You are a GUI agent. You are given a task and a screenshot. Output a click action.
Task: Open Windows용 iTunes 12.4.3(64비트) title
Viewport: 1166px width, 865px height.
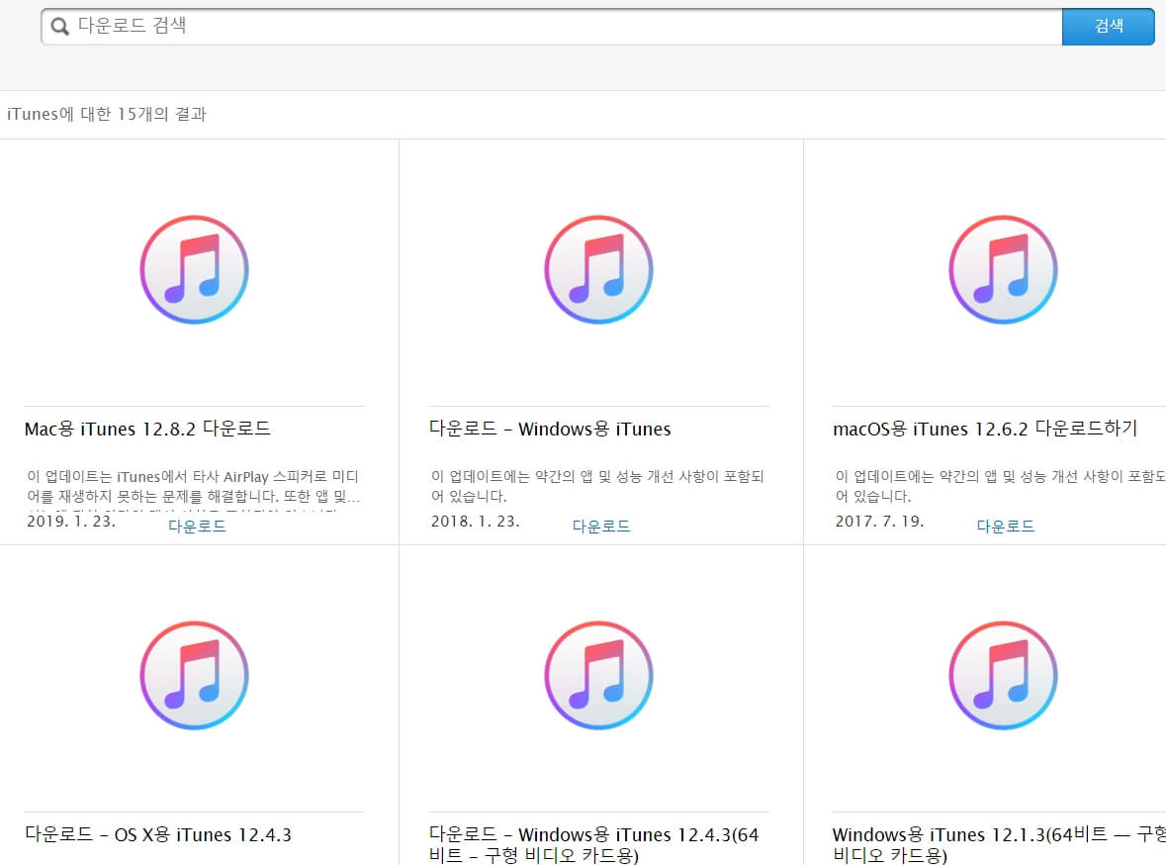[x=593, y=844]
